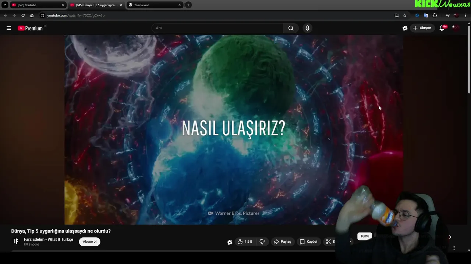The image size is (471, 264).
Task: Reload the page
Action: pos(23,15)
